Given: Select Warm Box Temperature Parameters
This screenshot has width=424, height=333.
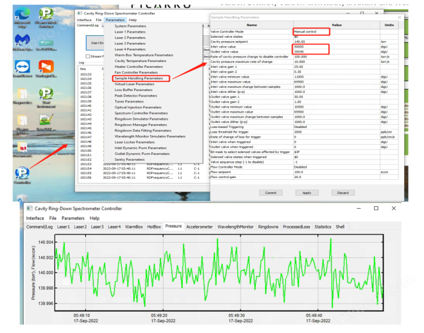Looking at the screenshot, I should point(144,55).
